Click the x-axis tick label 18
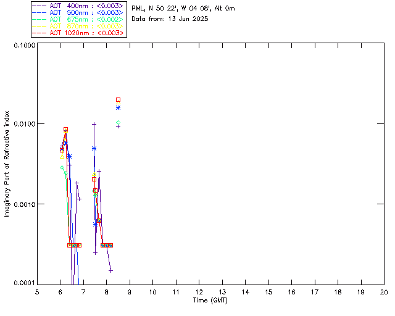 [x=338, y=292]
